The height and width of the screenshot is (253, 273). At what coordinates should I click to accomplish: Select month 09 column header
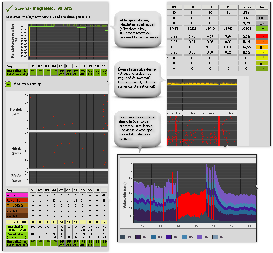click(174, 7)
